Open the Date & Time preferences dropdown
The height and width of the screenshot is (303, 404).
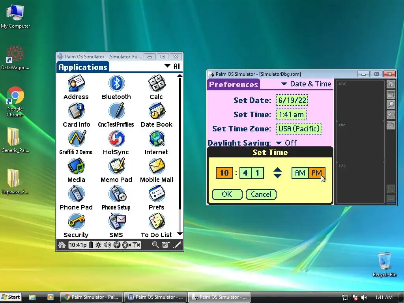(306, 84)
